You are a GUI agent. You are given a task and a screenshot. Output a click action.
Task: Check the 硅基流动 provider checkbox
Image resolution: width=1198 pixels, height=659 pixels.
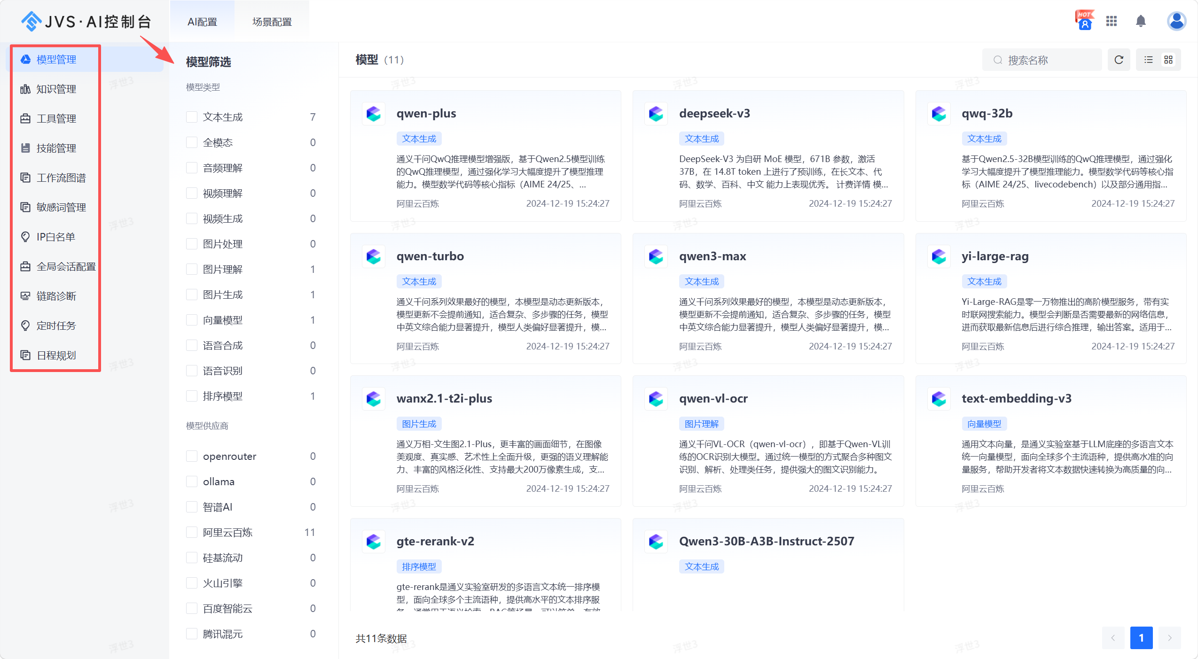point(192,558)
